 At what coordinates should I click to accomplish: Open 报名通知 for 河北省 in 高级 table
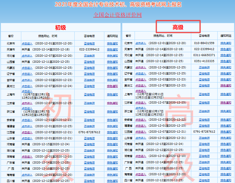point(226,55)
